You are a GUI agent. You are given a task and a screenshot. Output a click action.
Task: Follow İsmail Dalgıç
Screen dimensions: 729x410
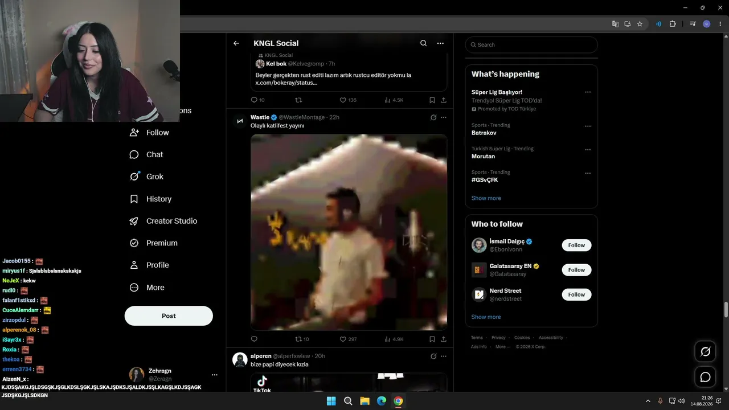coord(576,245)
